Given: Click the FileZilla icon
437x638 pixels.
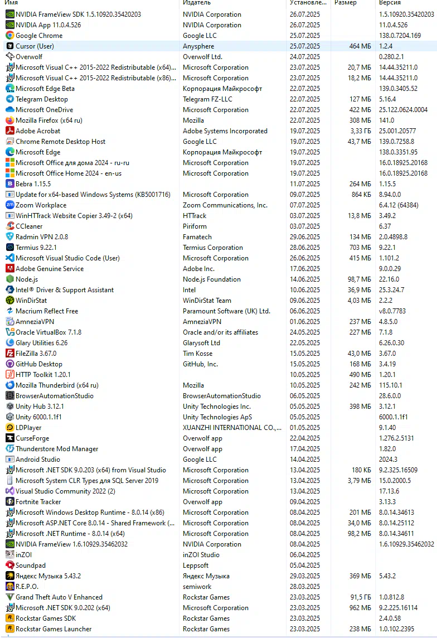Looking at the screenshot, I should click(x=10, y=353).
